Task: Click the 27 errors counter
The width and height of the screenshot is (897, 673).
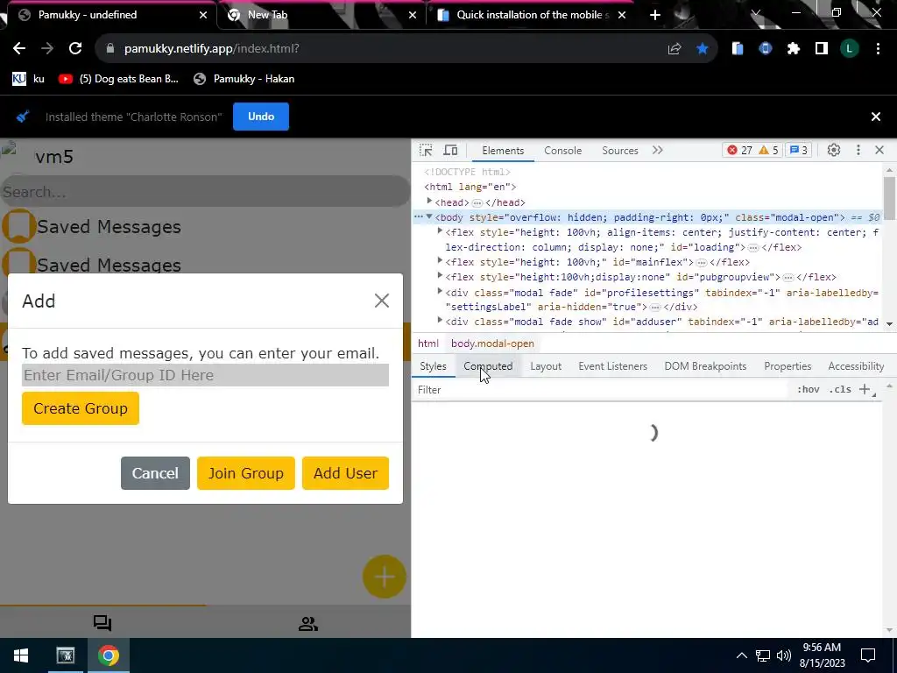Action: point(739,150)
